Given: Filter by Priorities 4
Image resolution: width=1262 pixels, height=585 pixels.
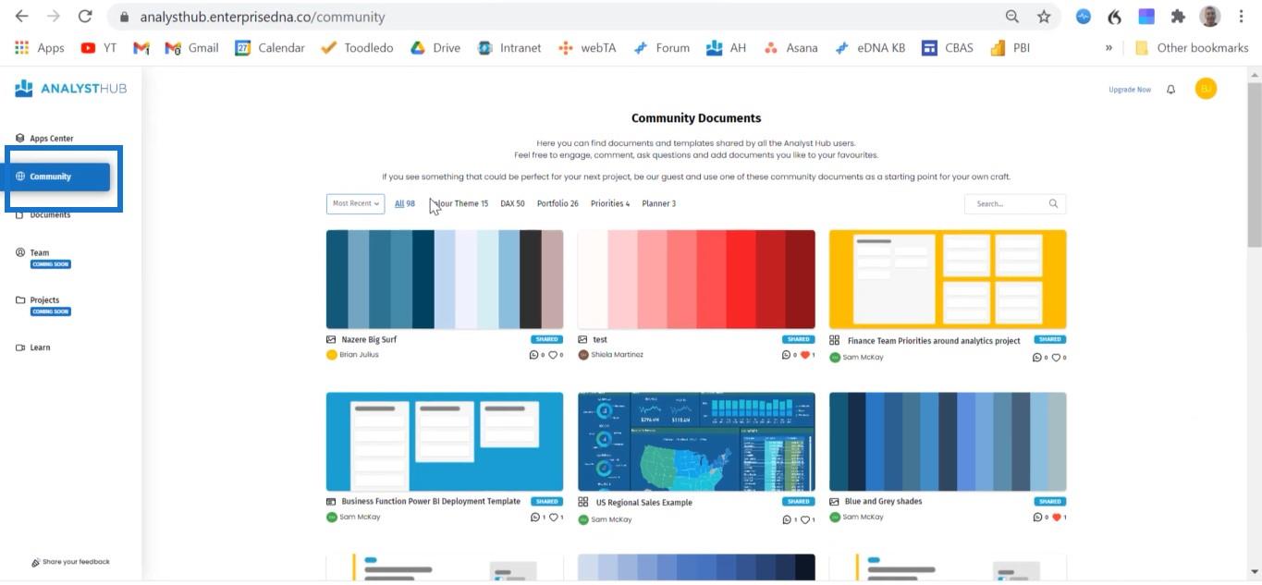Looking at the screenshot, I should (610, 203).
